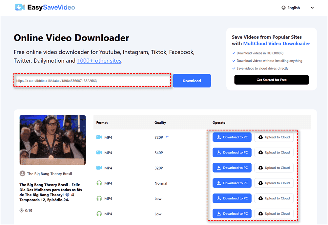Open the 1000+ other sites link

99,61
